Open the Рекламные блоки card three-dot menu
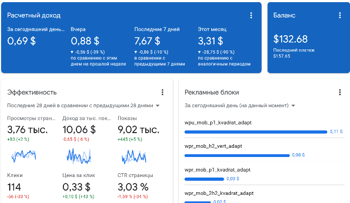This screenshot has height=203, width=350. point(340,93)
